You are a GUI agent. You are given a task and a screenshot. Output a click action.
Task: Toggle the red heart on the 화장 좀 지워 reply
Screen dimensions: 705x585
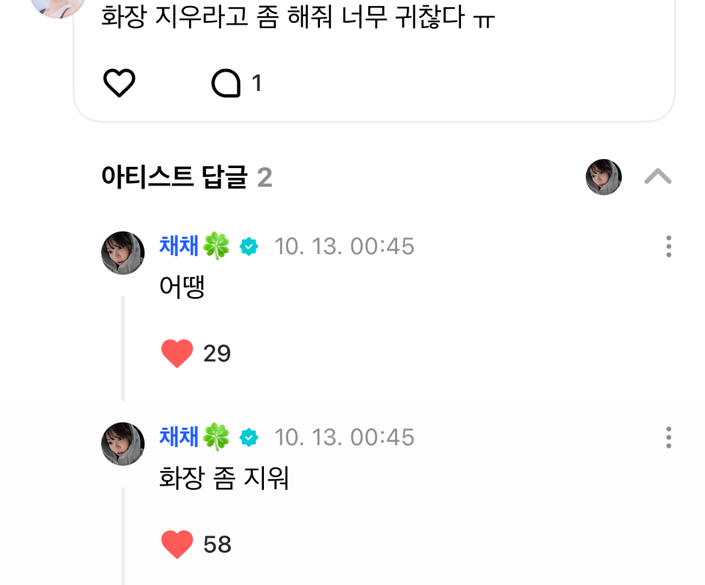[177, 545]
